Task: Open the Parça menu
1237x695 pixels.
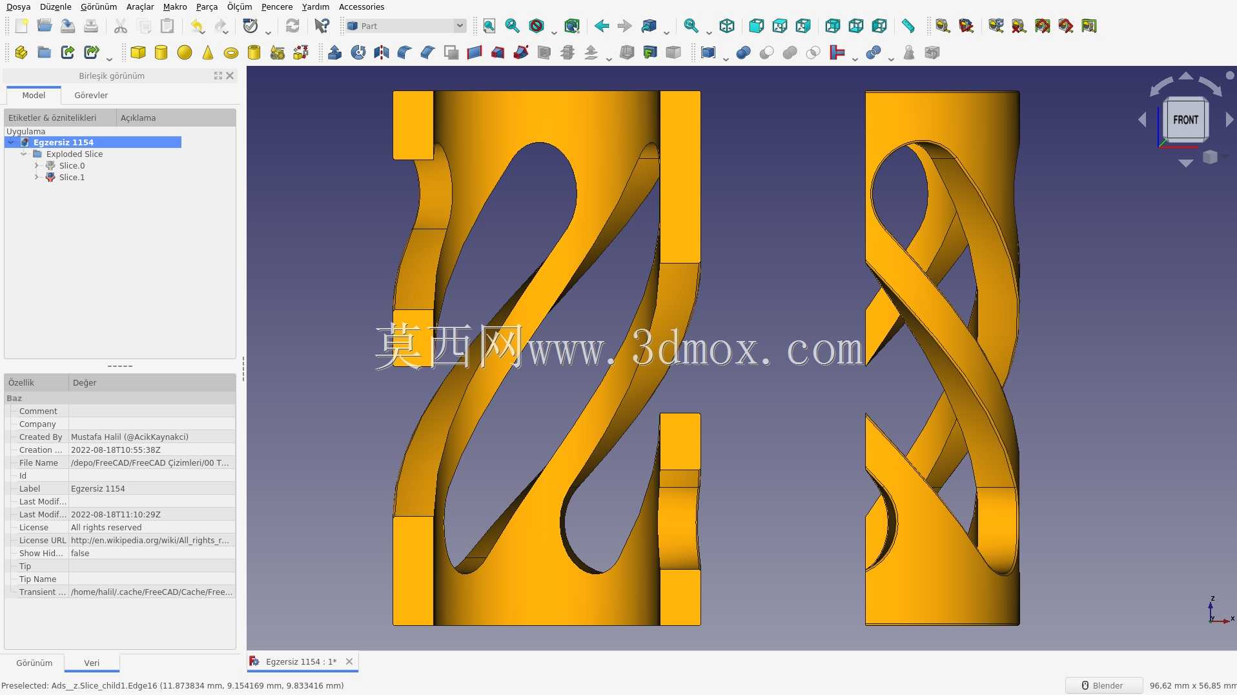Action: pos(207,6)
